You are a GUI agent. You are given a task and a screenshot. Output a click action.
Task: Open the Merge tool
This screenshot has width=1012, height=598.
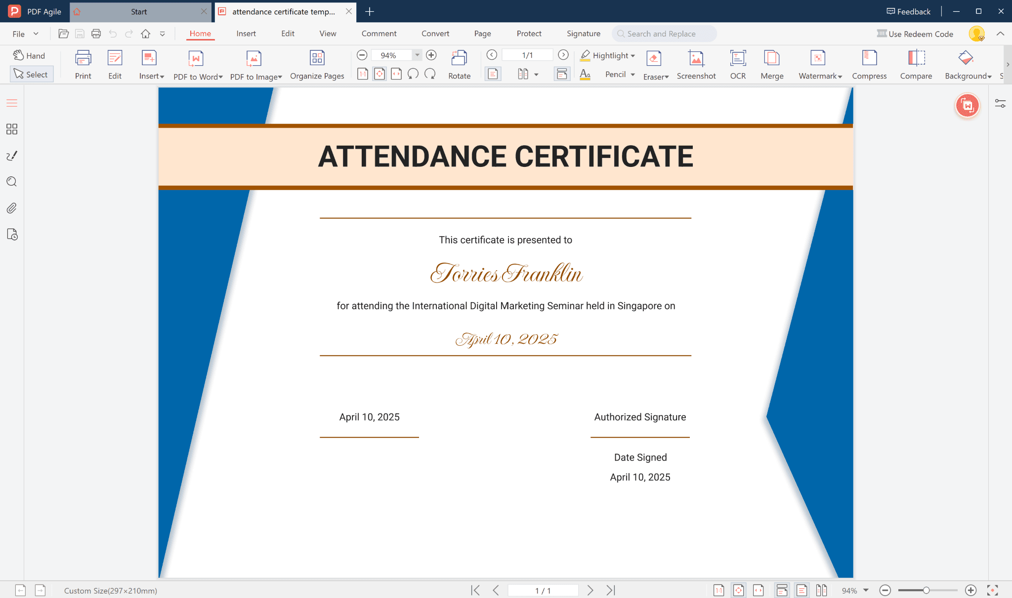[771, 63]
